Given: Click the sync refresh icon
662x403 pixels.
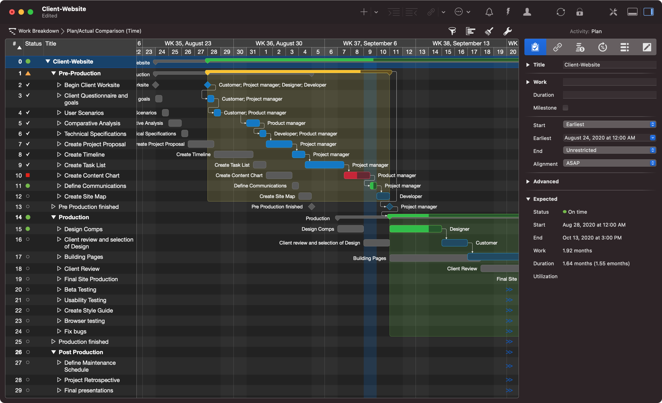Looking at the screenshot, I should click(560, 12).
